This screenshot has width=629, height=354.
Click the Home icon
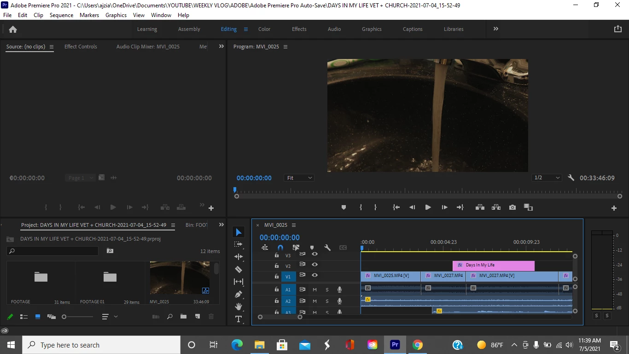pos(13,29)
